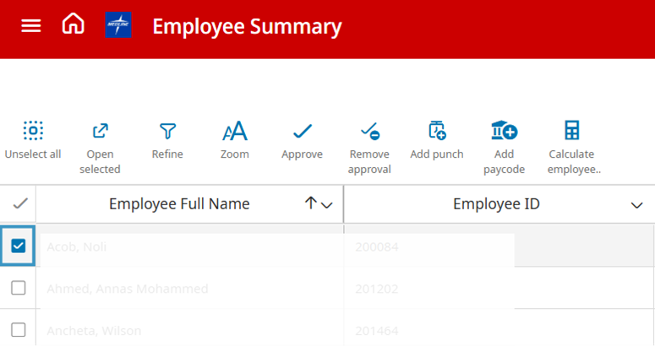Click the Employee ID column header
Viewport: 655px width, 346px height.
click(496, 204)
